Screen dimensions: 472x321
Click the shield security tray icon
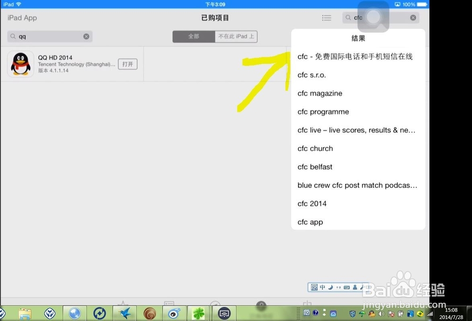[x=353, y=314]
